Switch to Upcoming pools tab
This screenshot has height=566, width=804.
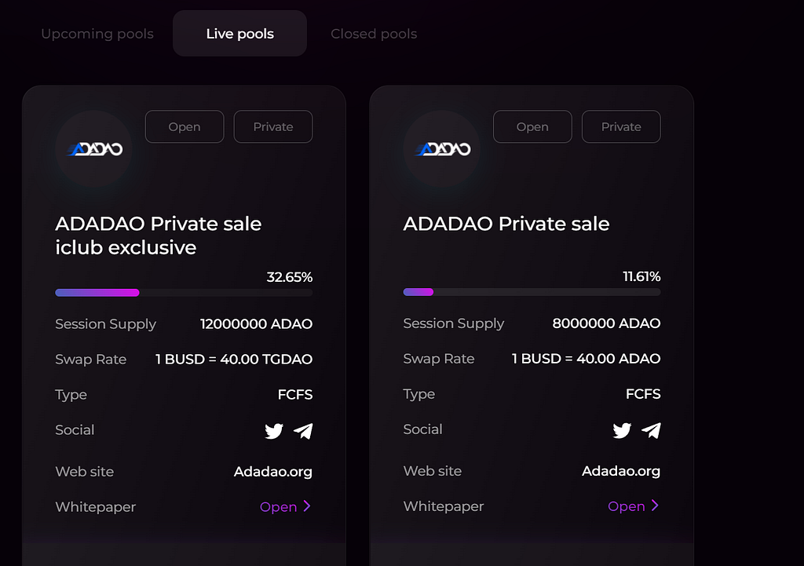[97, 34]
